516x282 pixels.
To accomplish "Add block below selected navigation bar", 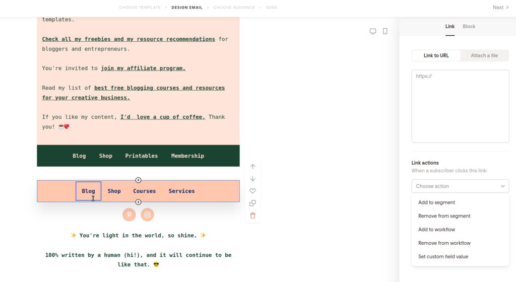I will click(138, 202).
